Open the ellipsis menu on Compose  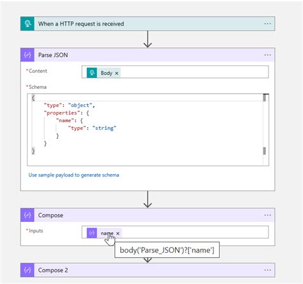click(x=267, y=215)
